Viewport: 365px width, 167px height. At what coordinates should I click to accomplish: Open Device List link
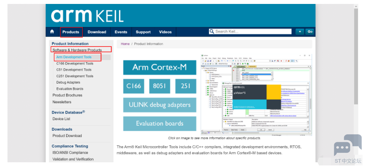coord(61,119)
